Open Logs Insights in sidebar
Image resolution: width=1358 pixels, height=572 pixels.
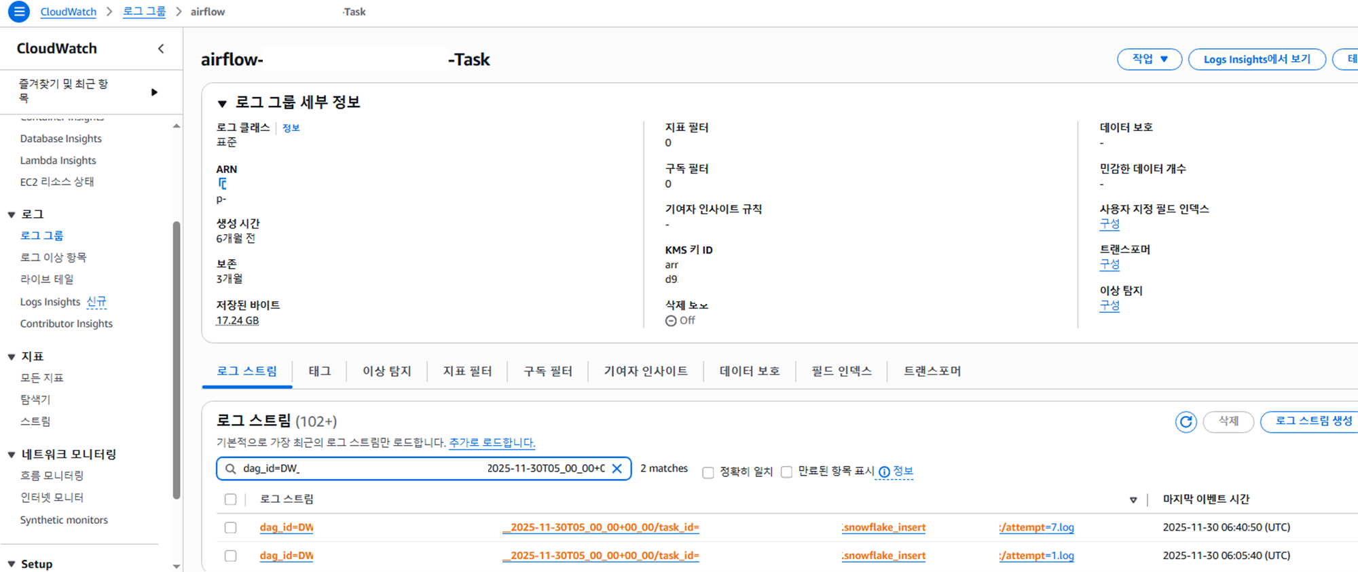click(50, 302)
